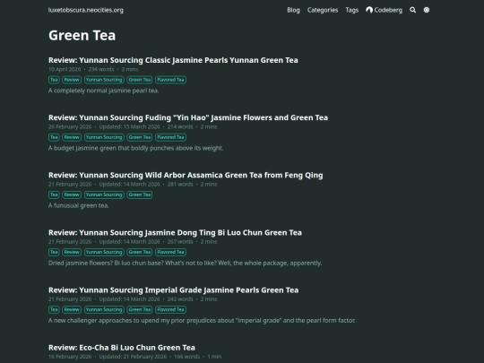This screenshot has width=484, height=363.
Task: Open the Imperial Grade Jasmine Pearls review
Action: [x=174, y=290]
